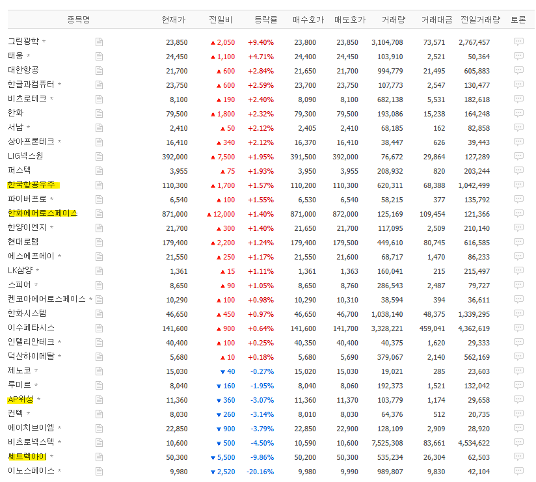Open the document icon for LIG넥스원
Screen dimensions: 536x482
point(99,157)
